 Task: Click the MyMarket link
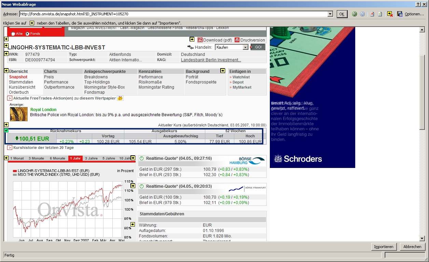click(x=242, y=87)
